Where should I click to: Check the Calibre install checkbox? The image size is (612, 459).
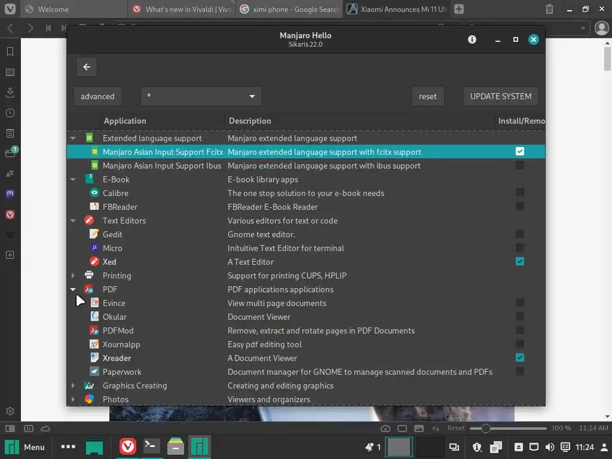click(x=519, y=192)
